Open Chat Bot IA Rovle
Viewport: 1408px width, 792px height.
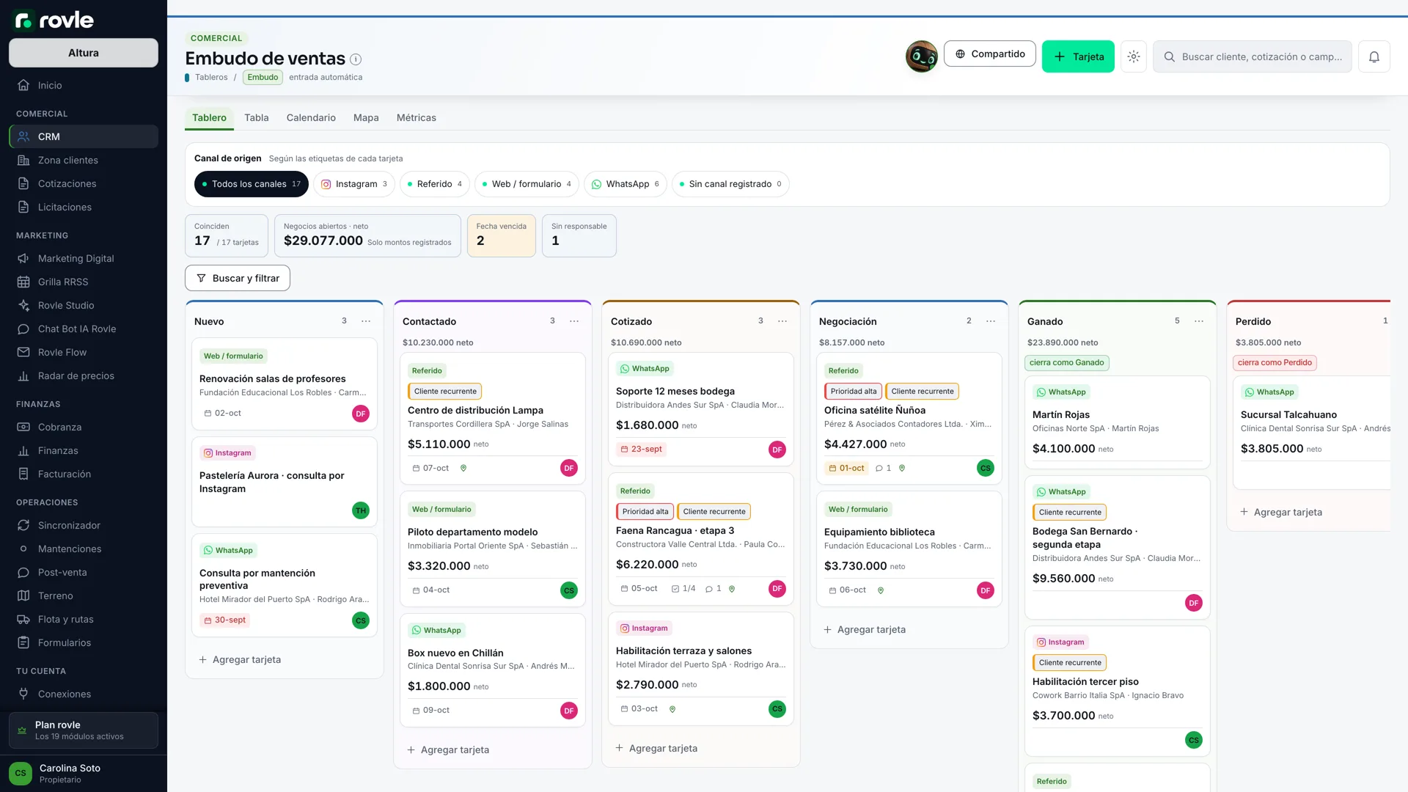pyautogui.click(x=84, y=329)
